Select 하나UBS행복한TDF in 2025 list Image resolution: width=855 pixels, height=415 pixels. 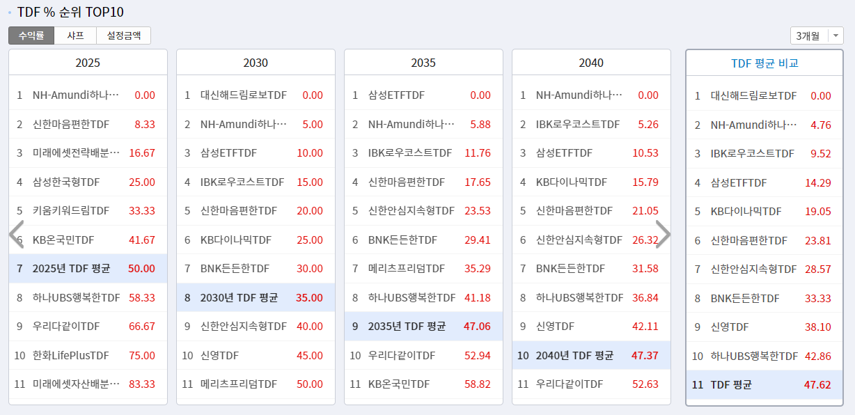click(x=88, y=297)
